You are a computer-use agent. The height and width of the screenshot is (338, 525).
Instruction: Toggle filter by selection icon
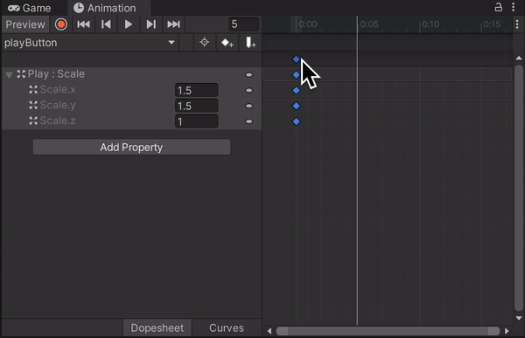coord(204,43)
